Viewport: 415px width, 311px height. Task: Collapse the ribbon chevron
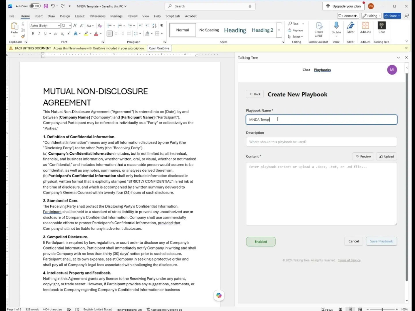(x=407, y=41)
